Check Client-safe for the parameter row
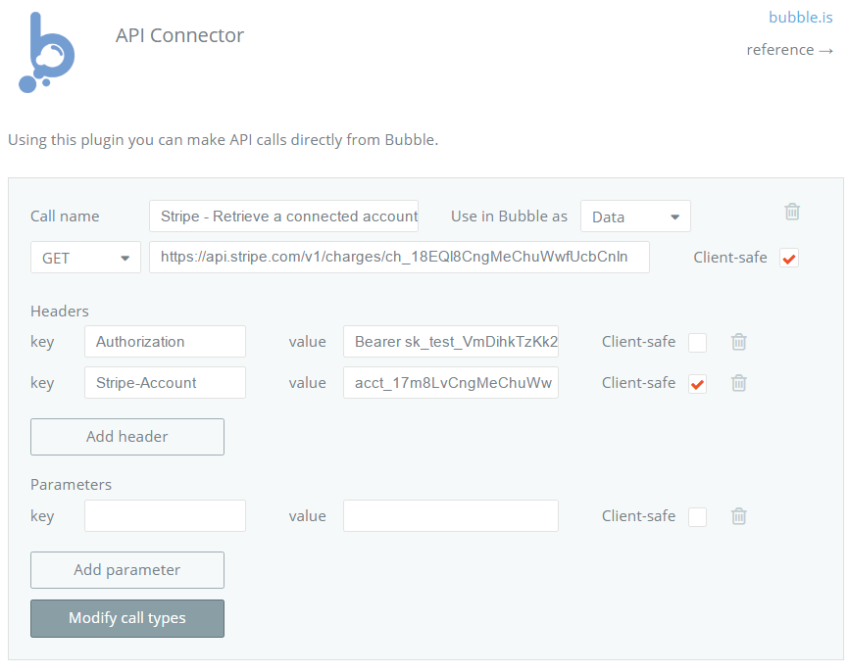Image resolution: width=848 pixels, height=672 pixels. pyautogui.click(x=697, y=517)
